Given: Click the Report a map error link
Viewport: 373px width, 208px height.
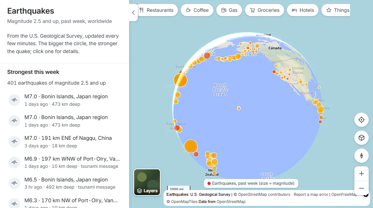Looking at the screenshot, I should point(311,194).
